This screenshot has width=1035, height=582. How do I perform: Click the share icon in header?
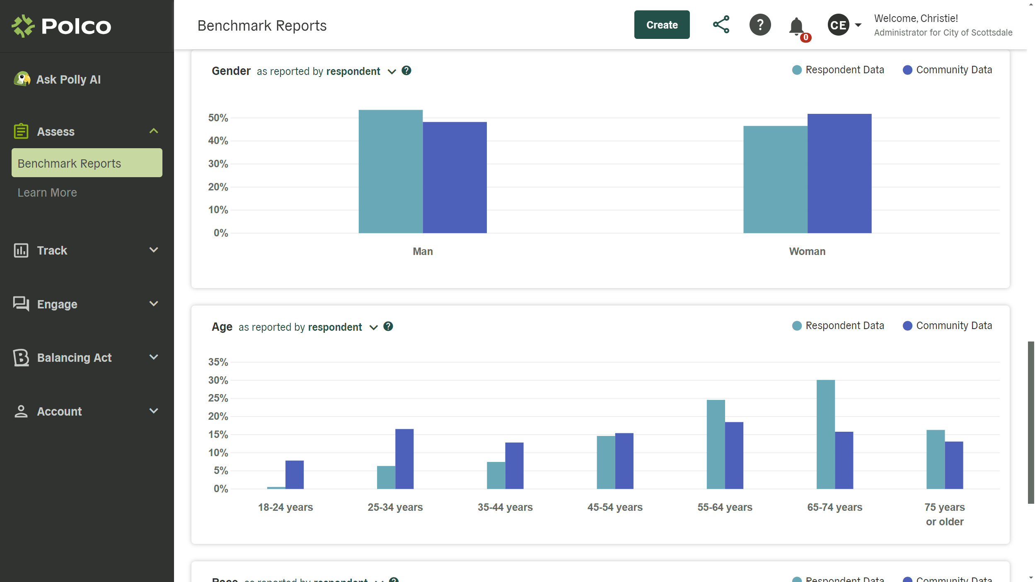point(721,25)
